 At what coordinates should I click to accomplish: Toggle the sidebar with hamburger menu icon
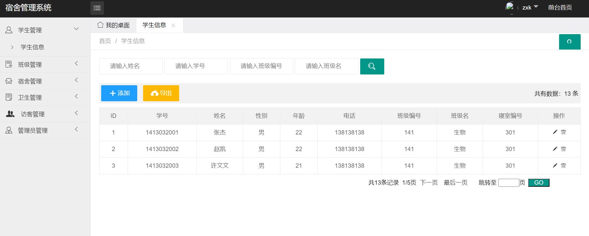tap(97, 8)
